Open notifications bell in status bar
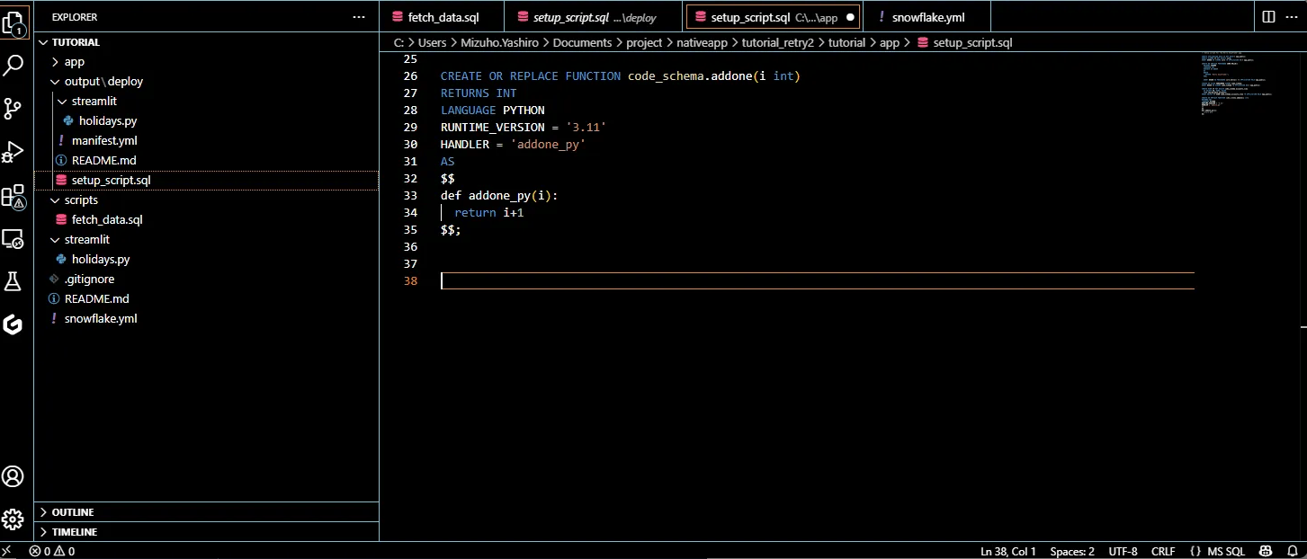Viewport: 1307px width, 559px height. pos(1292,551)
